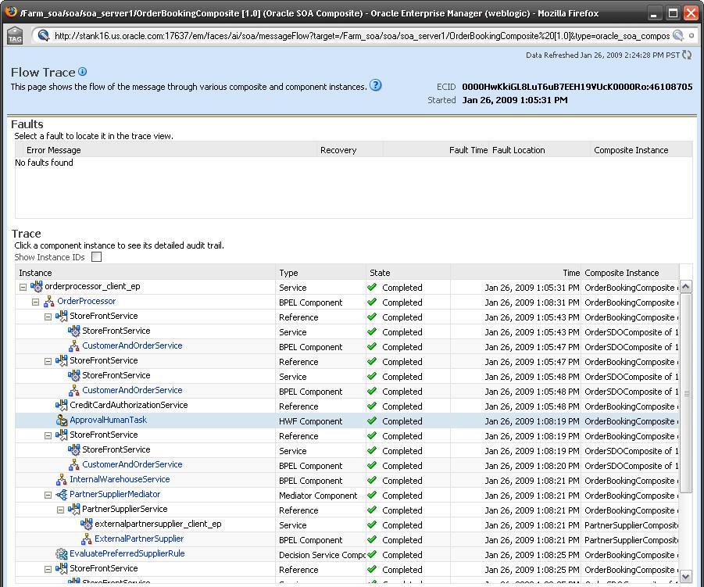Click the Fault Location column header

540,149
